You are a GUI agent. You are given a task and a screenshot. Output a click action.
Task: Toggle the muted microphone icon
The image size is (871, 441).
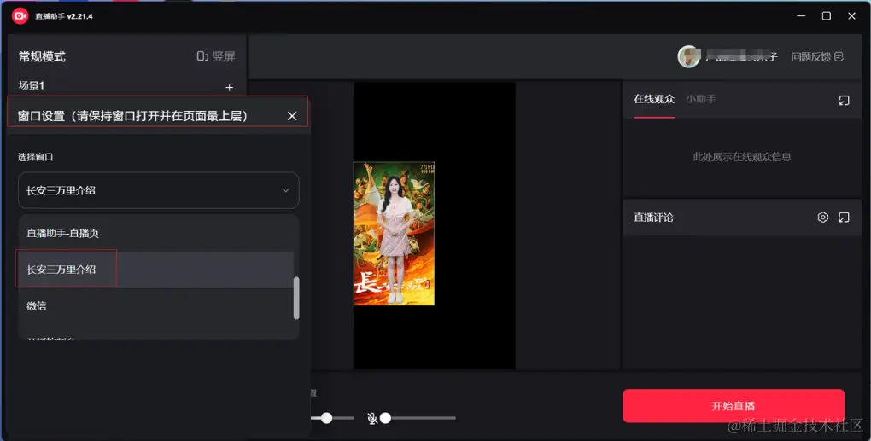[372, 418]
